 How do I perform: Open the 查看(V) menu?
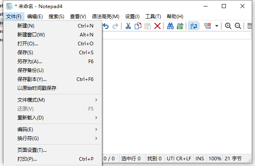click(x=78, y=17)
